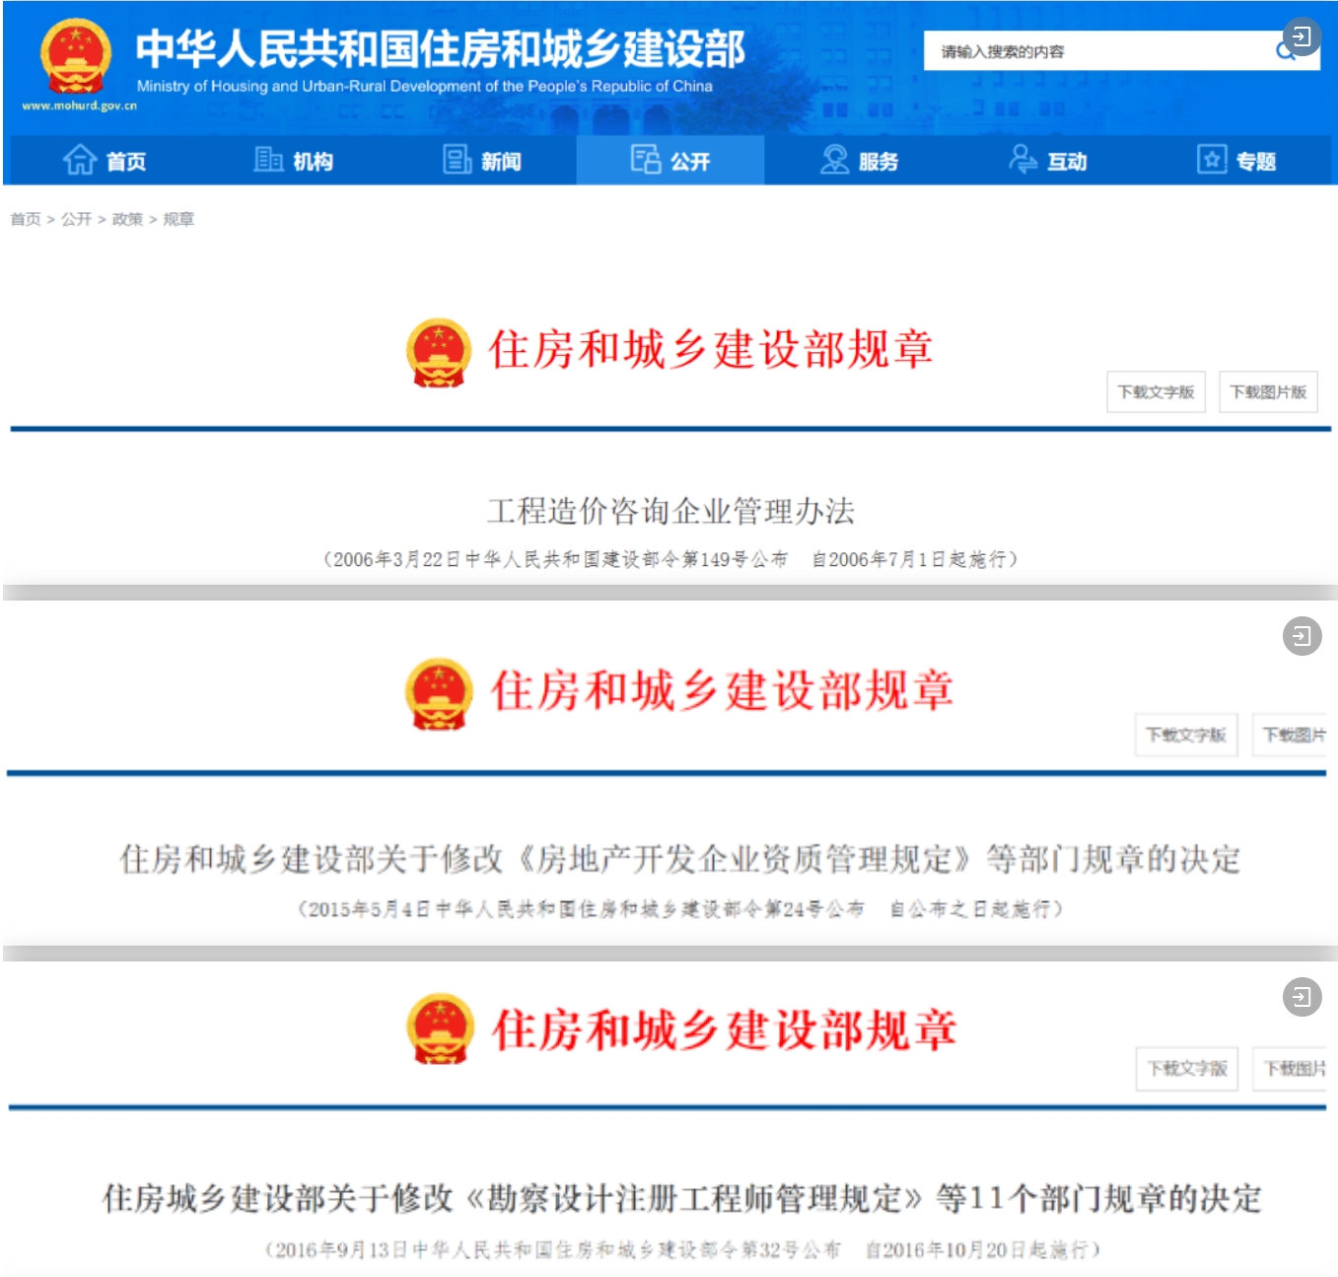Click the home icon beside 首页
This screenshot has width=1338, height=1277.
click(80, 159)
